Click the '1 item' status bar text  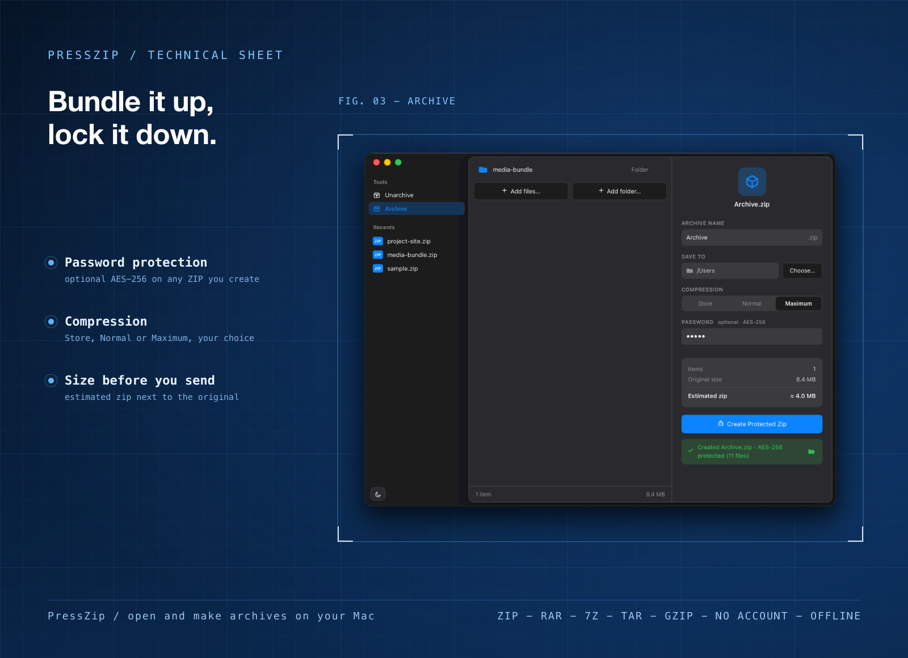tap(484, 494)
